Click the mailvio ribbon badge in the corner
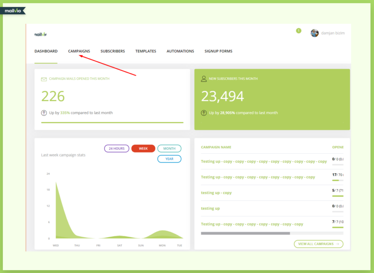This screenshot has height=273, width=374. [12, 11]
